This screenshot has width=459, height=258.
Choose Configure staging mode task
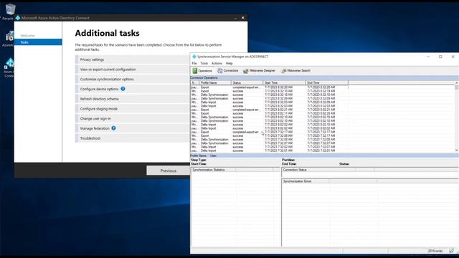(133, 108)
